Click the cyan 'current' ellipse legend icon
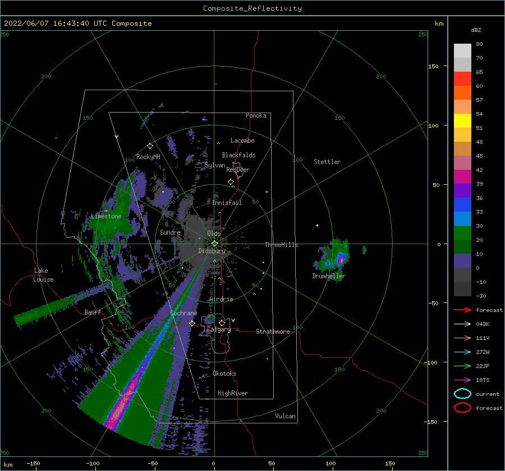 (462, 394)
